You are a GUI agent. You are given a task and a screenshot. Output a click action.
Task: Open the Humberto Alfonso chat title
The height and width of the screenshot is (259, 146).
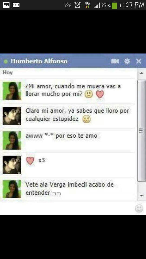(39, 61)
